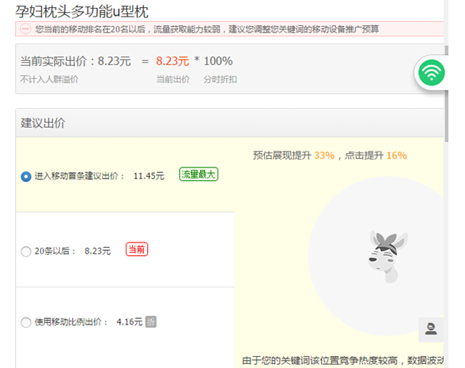This screenshot has height=368, width=465.
Task: Click the orange 16% click increase
Action: pyautogui.click(x=396, y=155)
